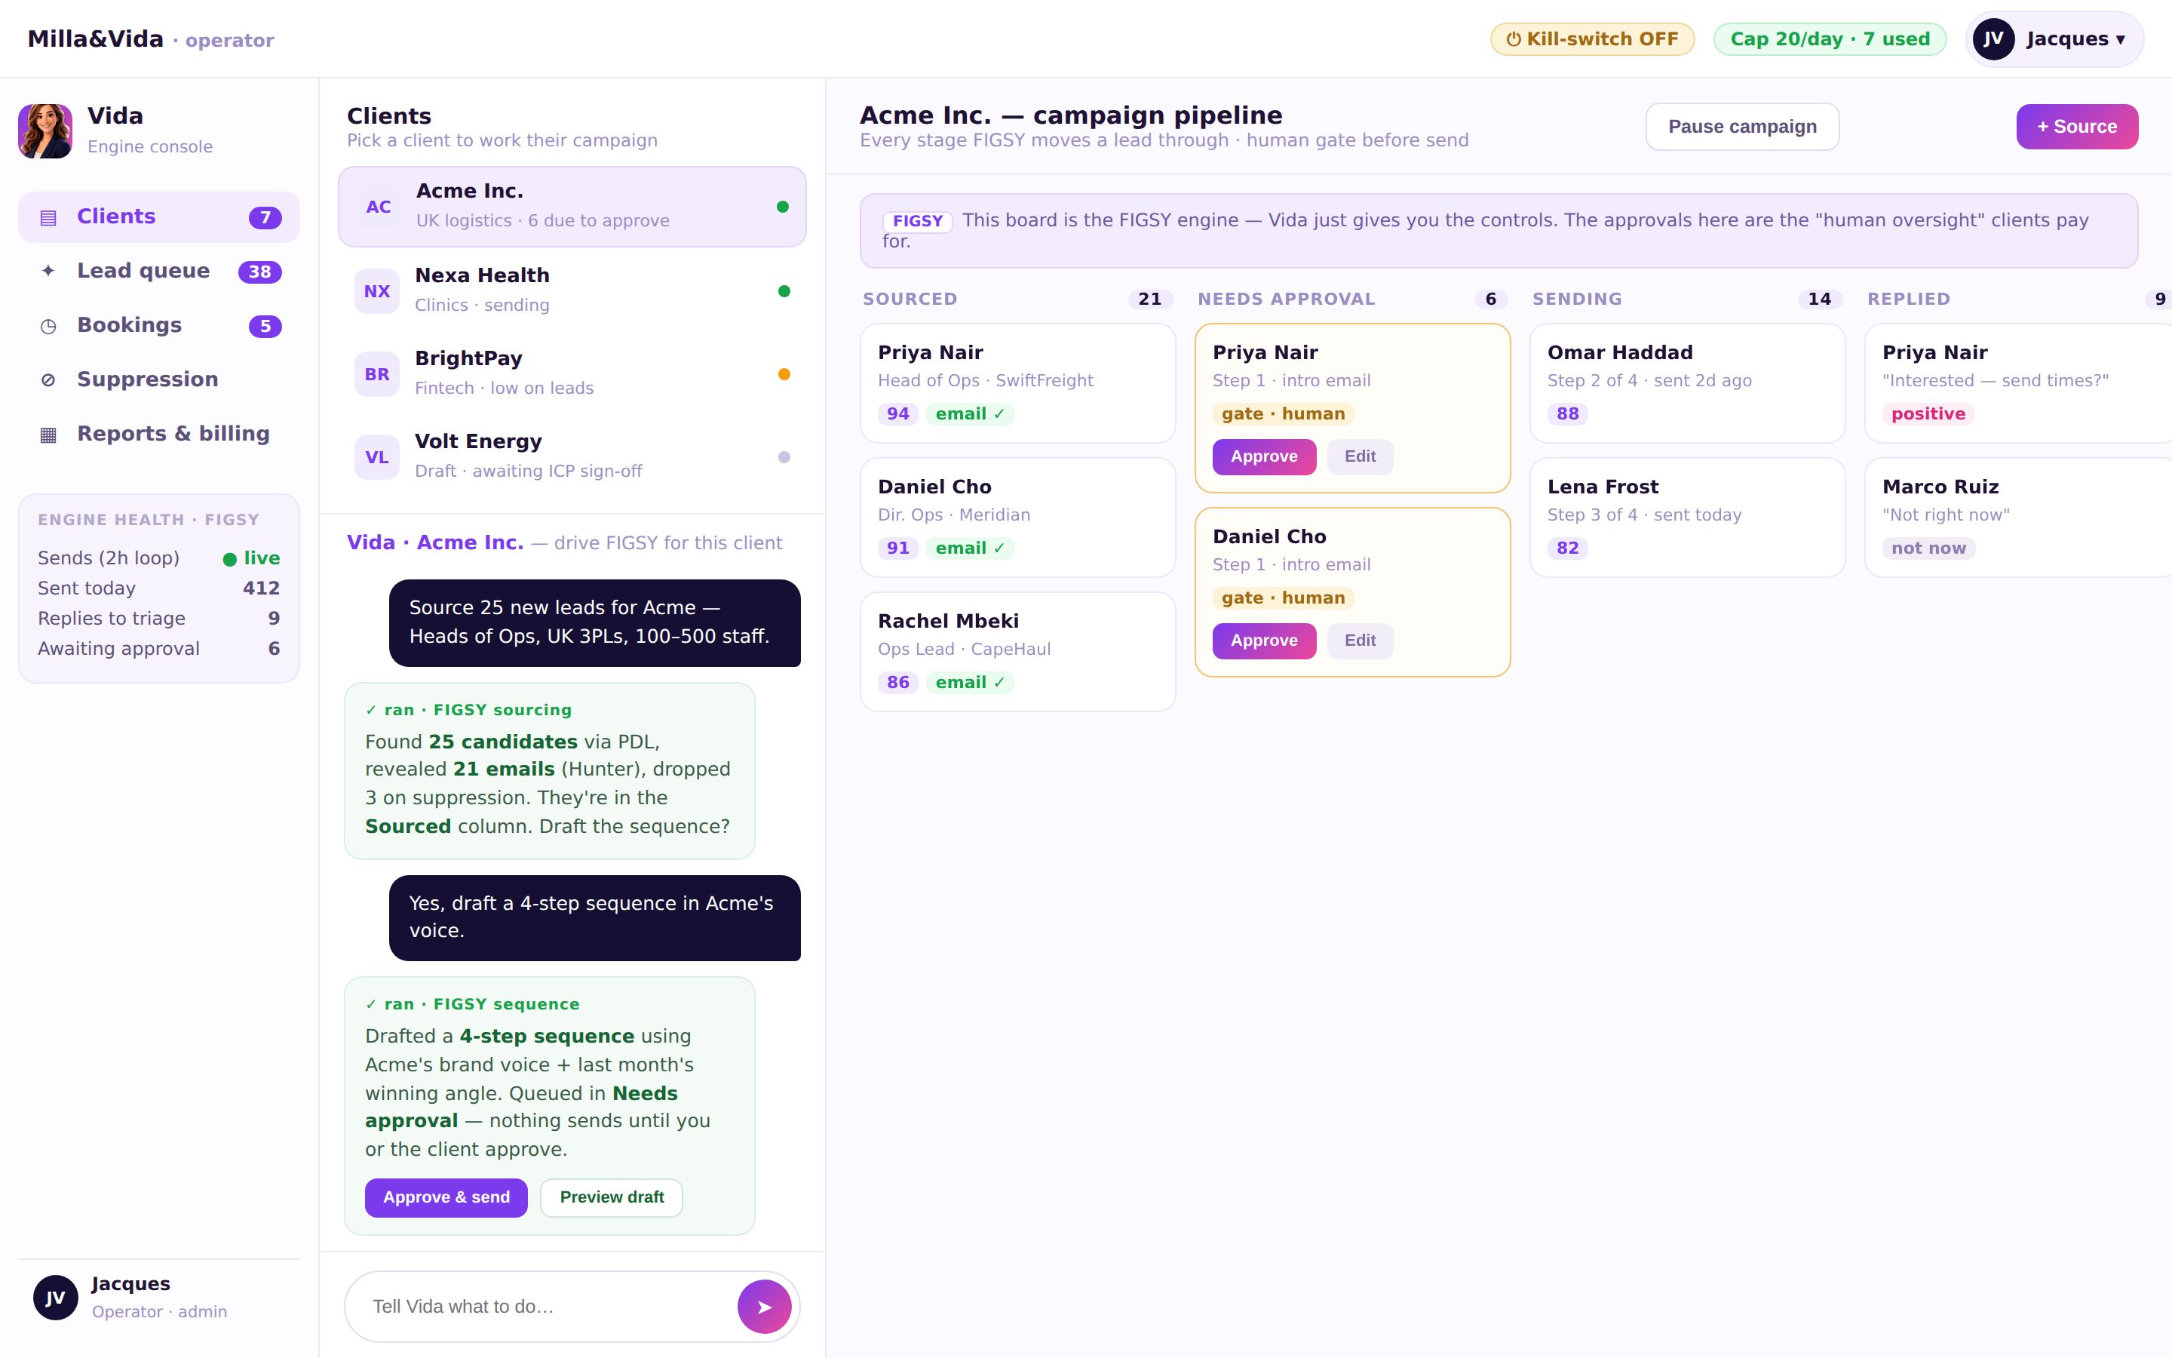
Task: Click score 94 on Priya Nair card
Action: [897, 414]
